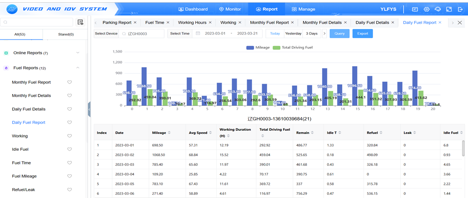This screenshot has height=198, width=468.
Task: Click the table vertical scrollbar
Action: click(x=463, y=148)
